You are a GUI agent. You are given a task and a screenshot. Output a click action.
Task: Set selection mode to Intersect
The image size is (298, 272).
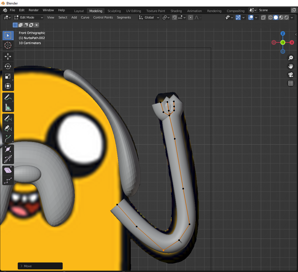37,25
